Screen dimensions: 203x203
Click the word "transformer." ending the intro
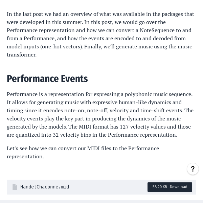pyautogui.click(x=22, y=54)
